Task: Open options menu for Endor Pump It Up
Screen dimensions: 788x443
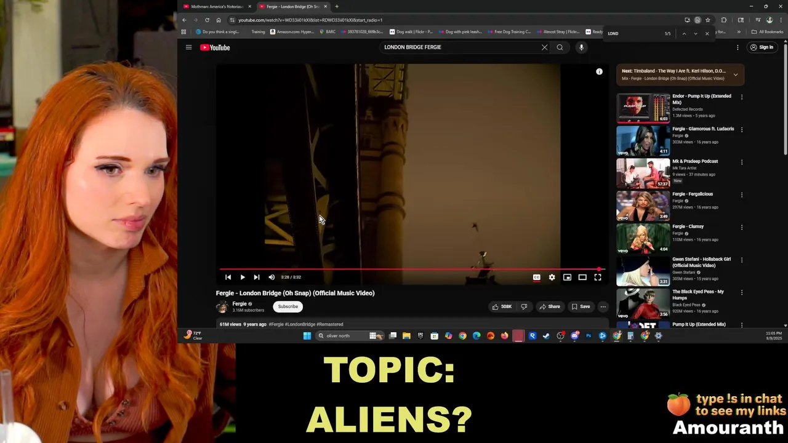Action: [x=741, y=97]
